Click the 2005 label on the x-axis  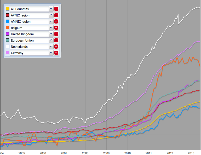pos(22,153)
